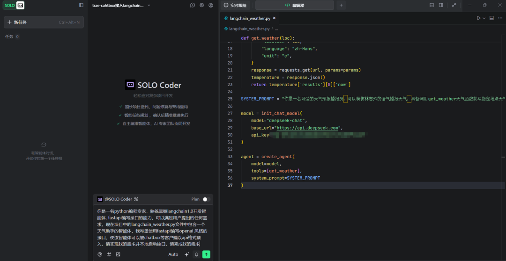Click into the chat prompt text area
506x261 pixels.
(x=153, y=227)
